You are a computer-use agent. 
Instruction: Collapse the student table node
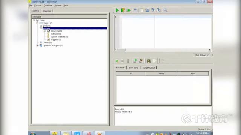(41, 28)
